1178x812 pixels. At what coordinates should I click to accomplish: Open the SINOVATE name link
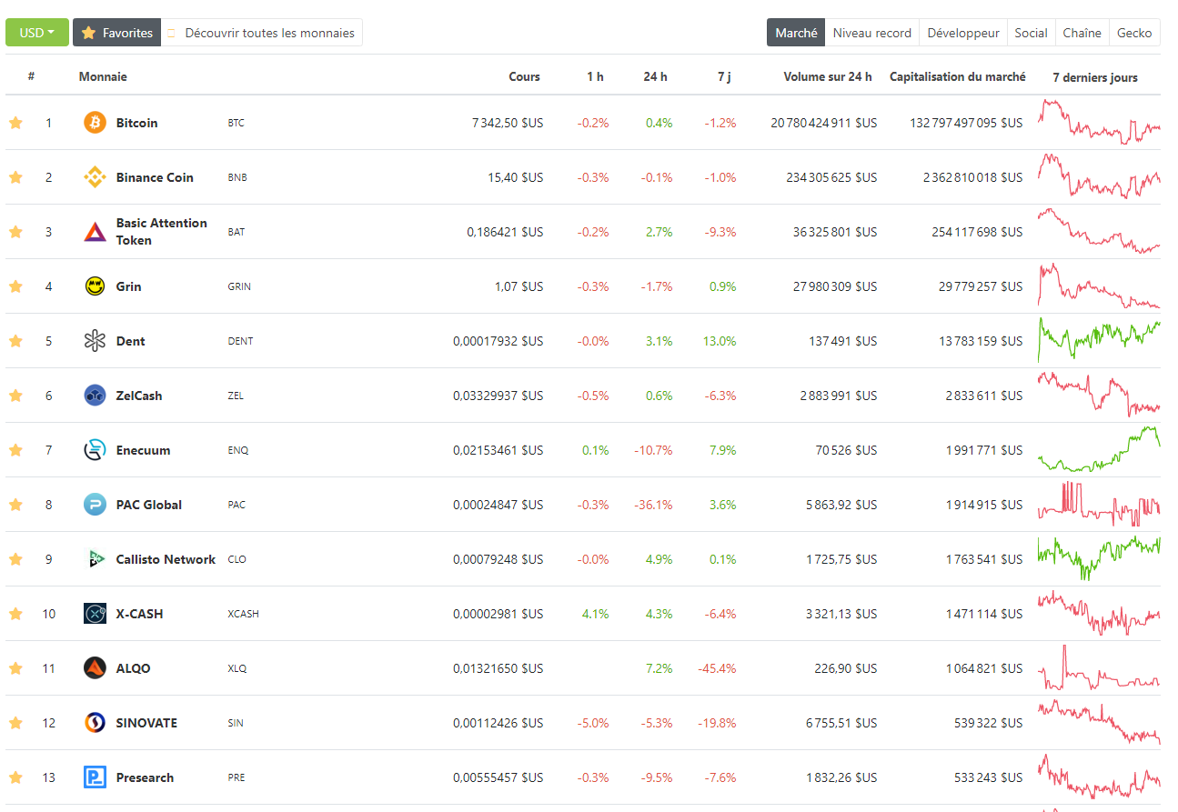click(146, 723)
